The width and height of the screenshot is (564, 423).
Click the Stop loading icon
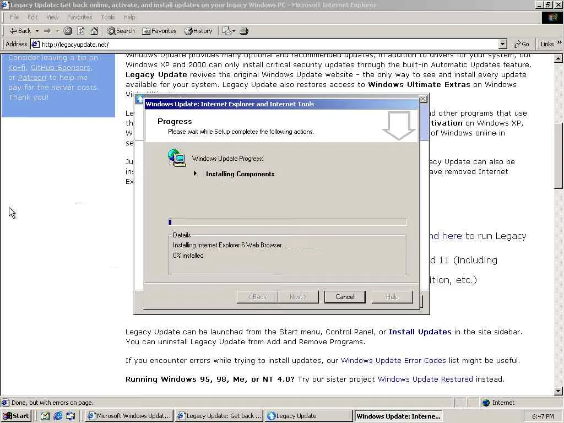68,31
